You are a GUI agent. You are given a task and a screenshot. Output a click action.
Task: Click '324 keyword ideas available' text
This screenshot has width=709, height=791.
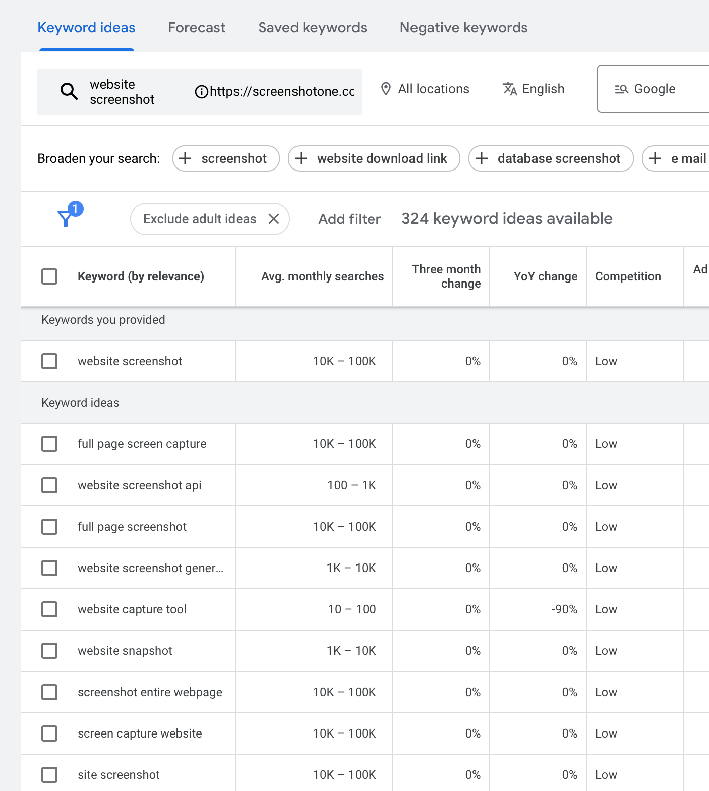click(507, 219)
